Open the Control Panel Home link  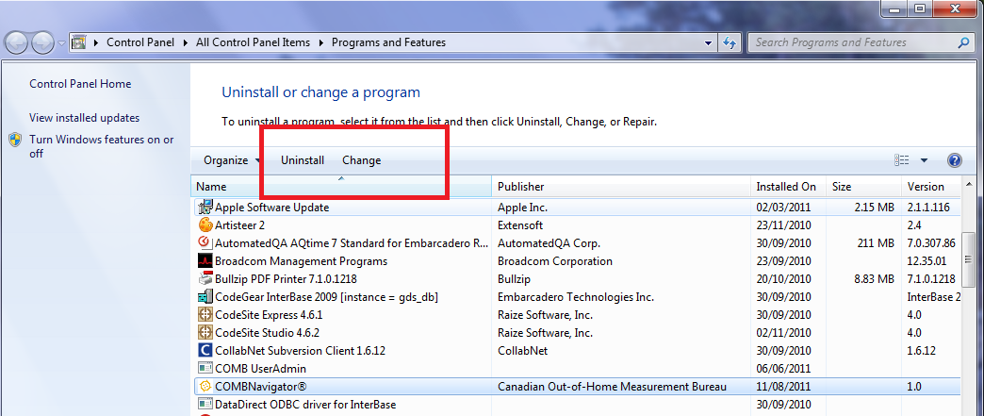click(x=80, y=84)
